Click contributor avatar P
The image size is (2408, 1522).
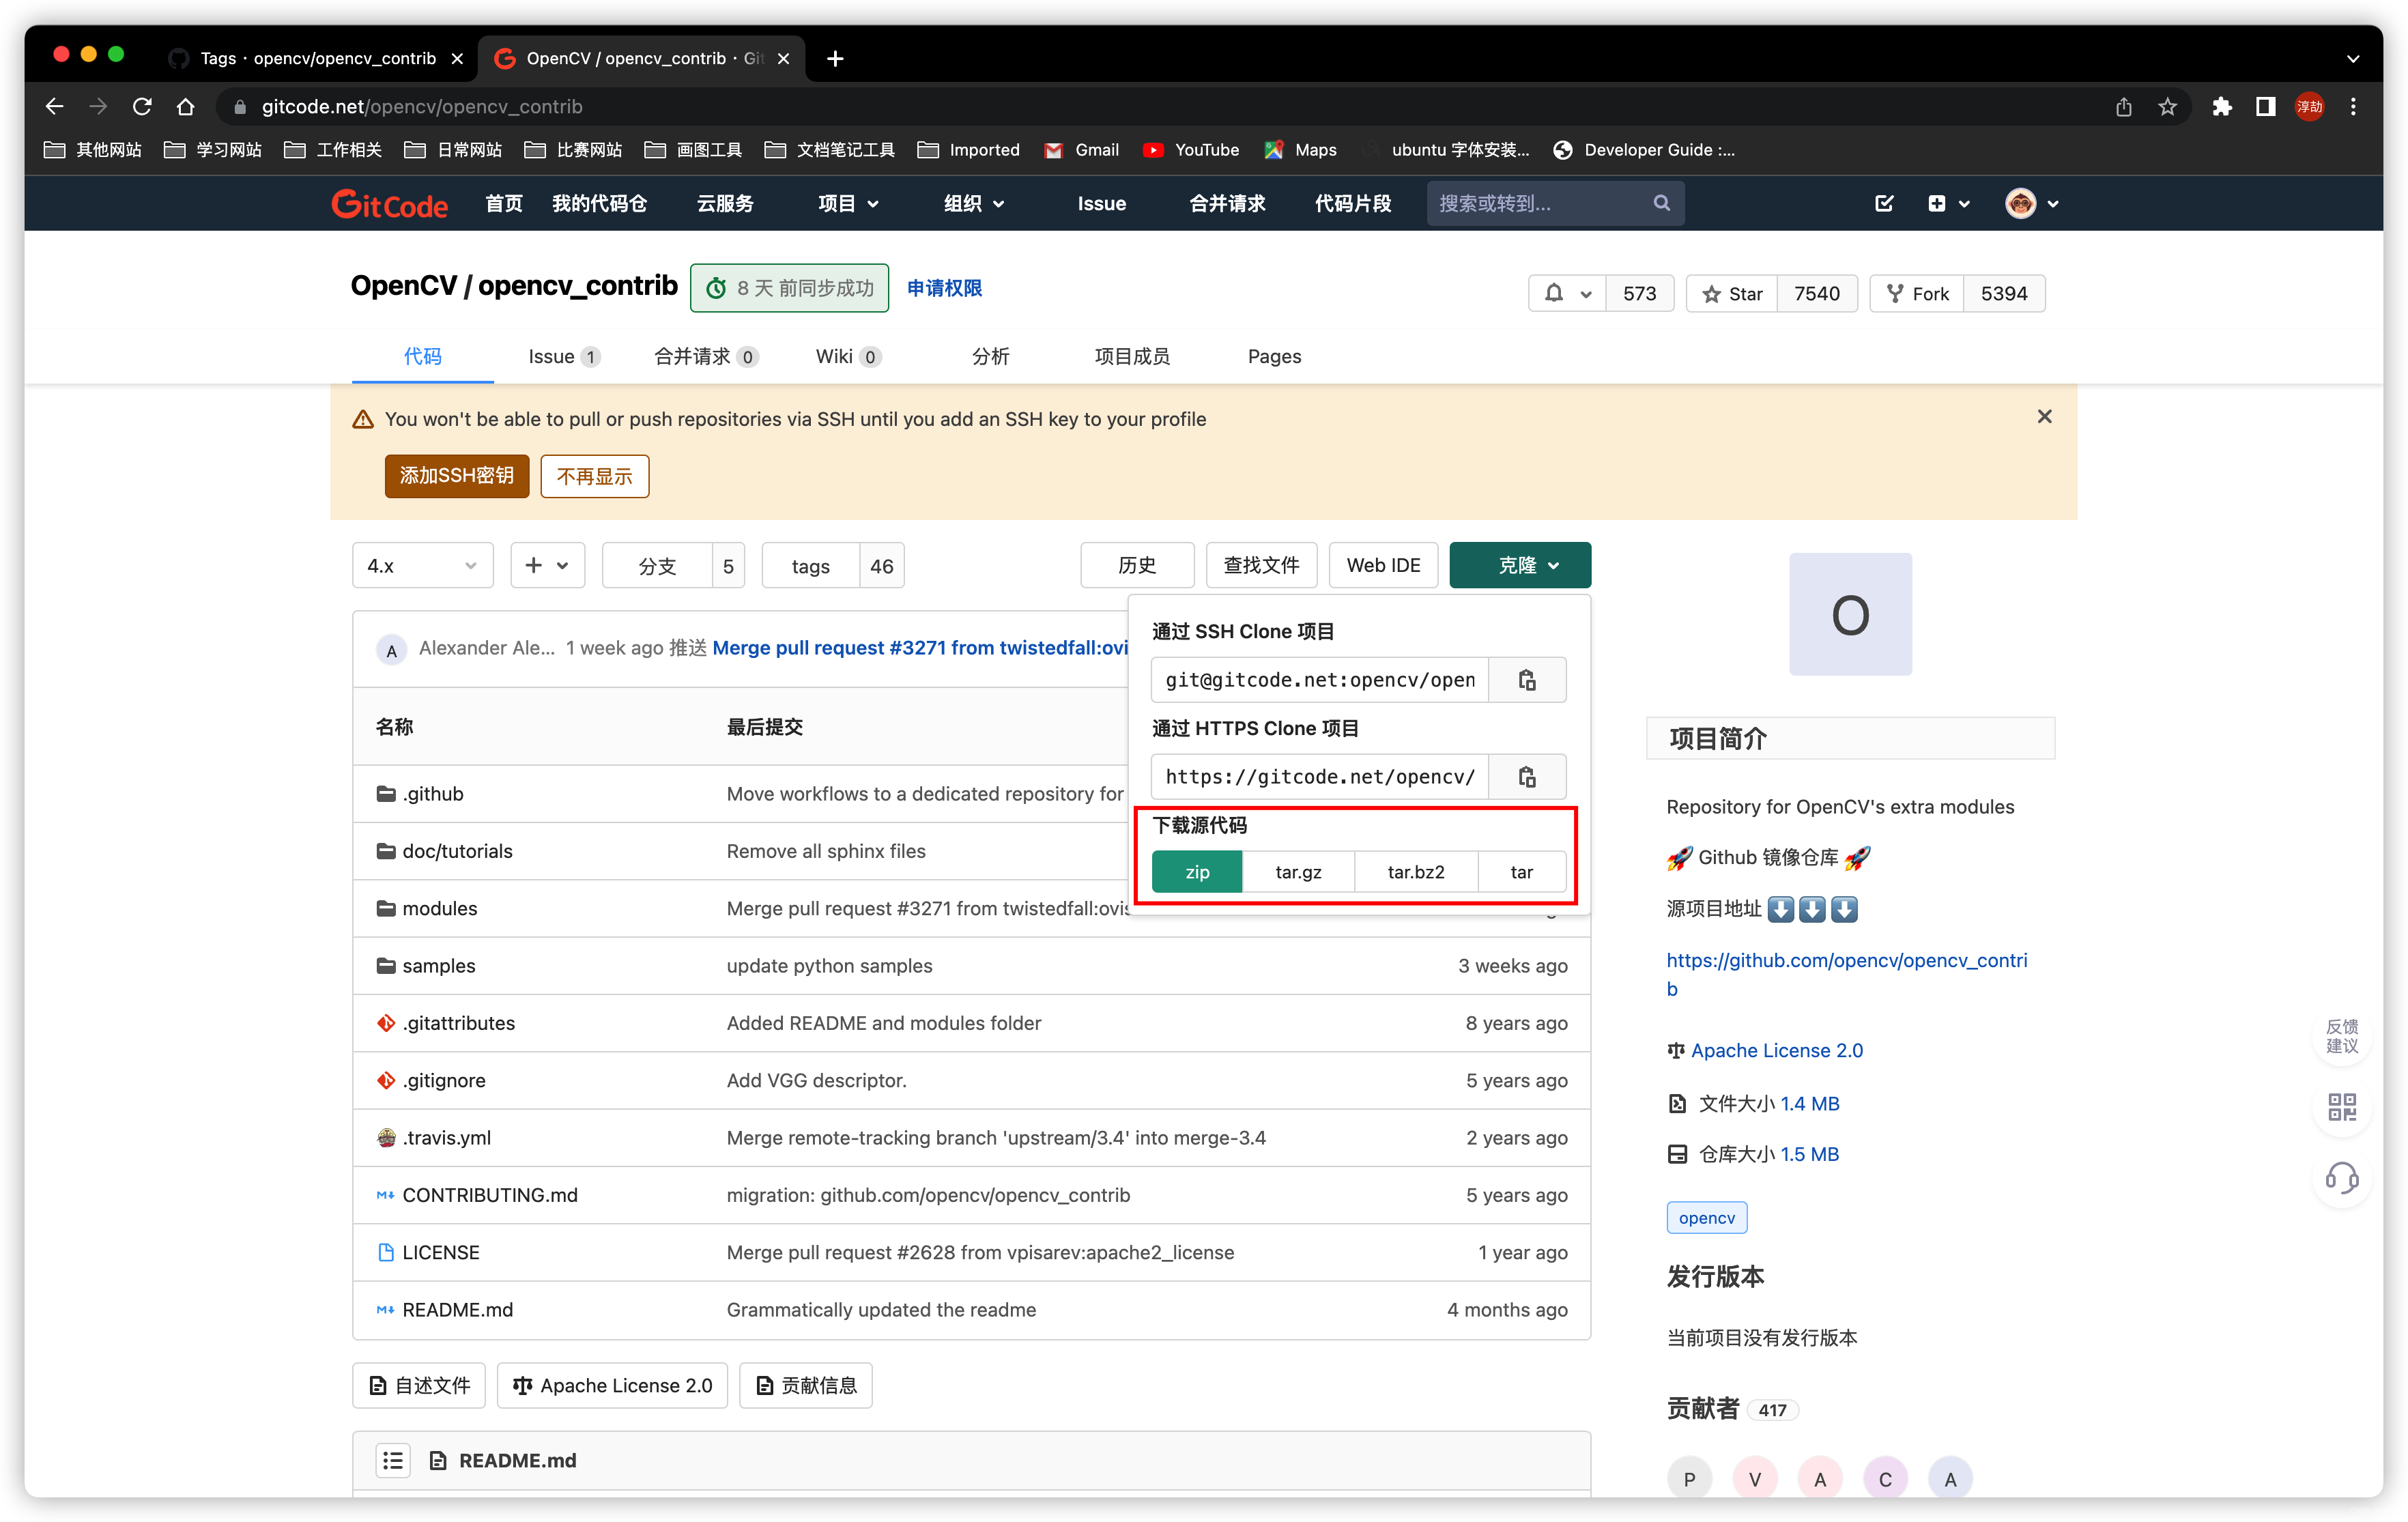pyautogui.click(x=1690, y=1479)
